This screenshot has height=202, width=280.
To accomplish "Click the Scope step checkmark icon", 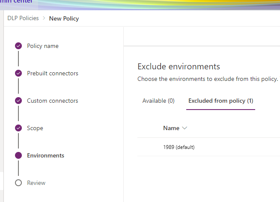I will [x=18, y=128].
